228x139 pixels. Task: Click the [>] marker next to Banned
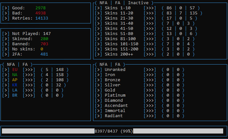pos(6,44)
